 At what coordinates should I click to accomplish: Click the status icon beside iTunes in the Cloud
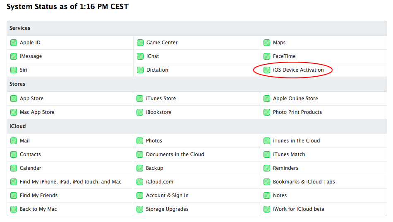coord(267,141)
